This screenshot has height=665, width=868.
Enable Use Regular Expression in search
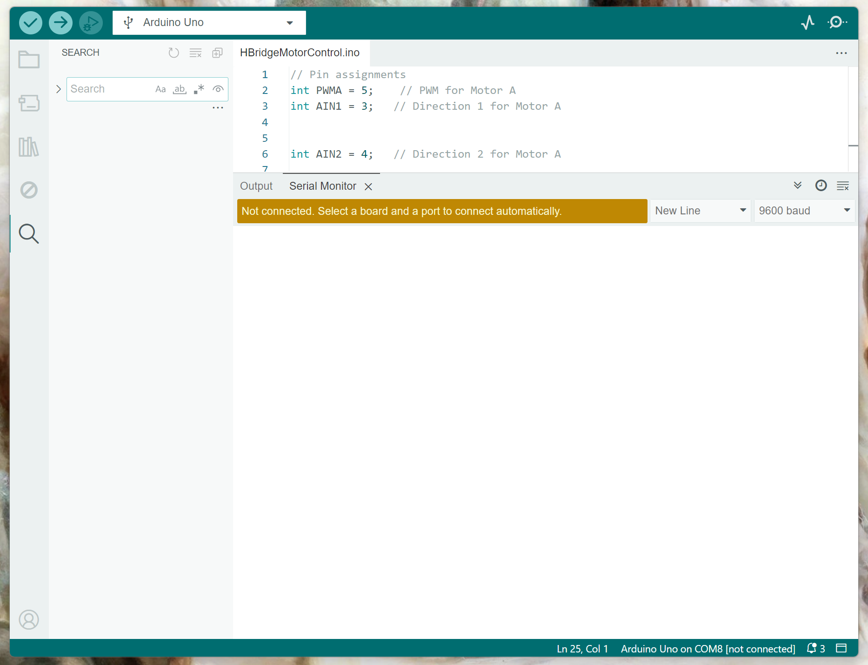(x=199, y=89)
